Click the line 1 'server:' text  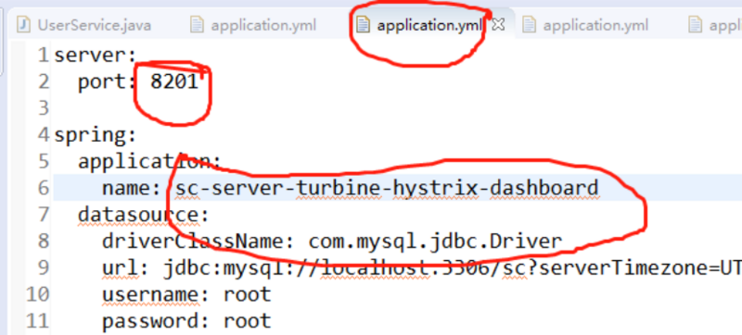[x=96, y=56]
